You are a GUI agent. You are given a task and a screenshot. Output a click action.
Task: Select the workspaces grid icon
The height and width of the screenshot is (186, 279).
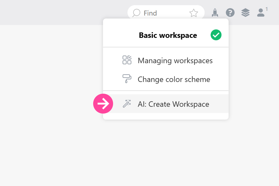127,60
